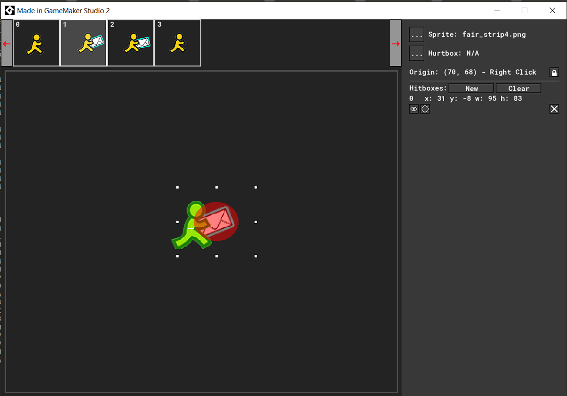Delete hitbox 0 with the X icon
Viewport: 567px width, 396px height.
[554, 109]
